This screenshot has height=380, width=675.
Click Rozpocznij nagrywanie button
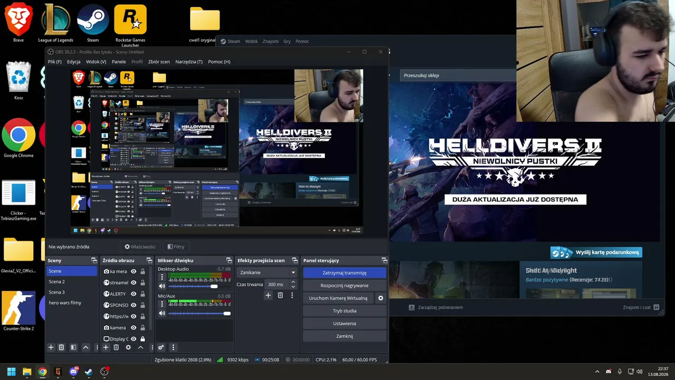344,286
